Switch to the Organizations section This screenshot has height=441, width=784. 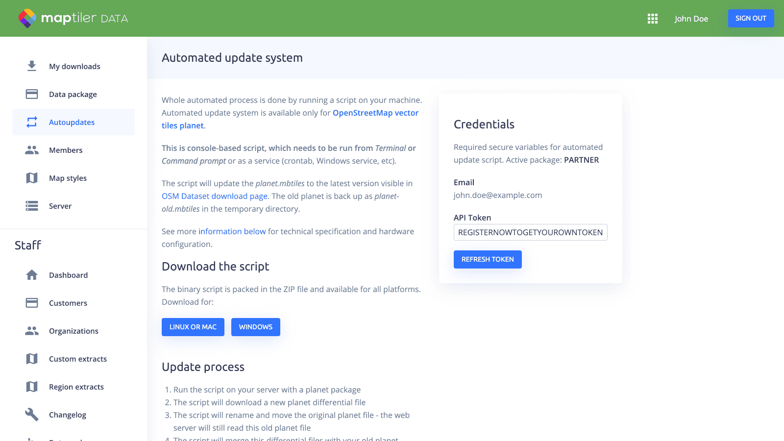pyautogui.click(x=73, y=331)
